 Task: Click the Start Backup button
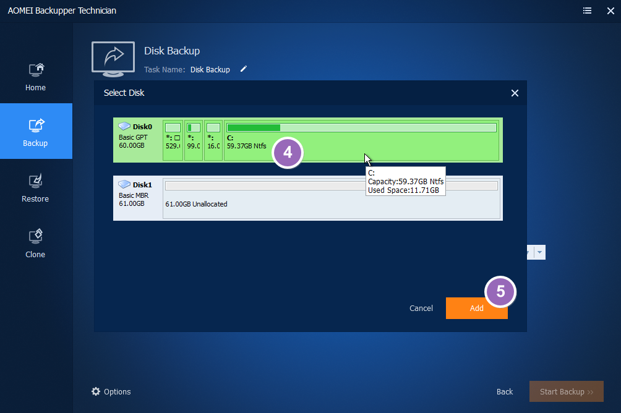pos(567,391)
